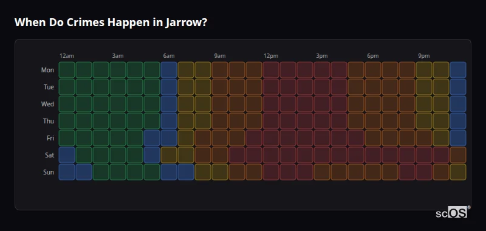Viewport: 486px width, 231px height.
Task: Click the Wednesday 6am heatmap cell
Action: [x=169, y=104]
